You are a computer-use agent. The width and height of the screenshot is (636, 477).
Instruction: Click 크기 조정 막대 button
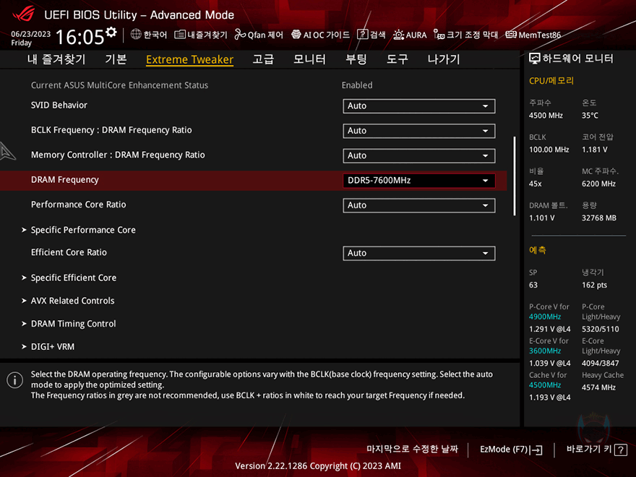coord(465,35)
